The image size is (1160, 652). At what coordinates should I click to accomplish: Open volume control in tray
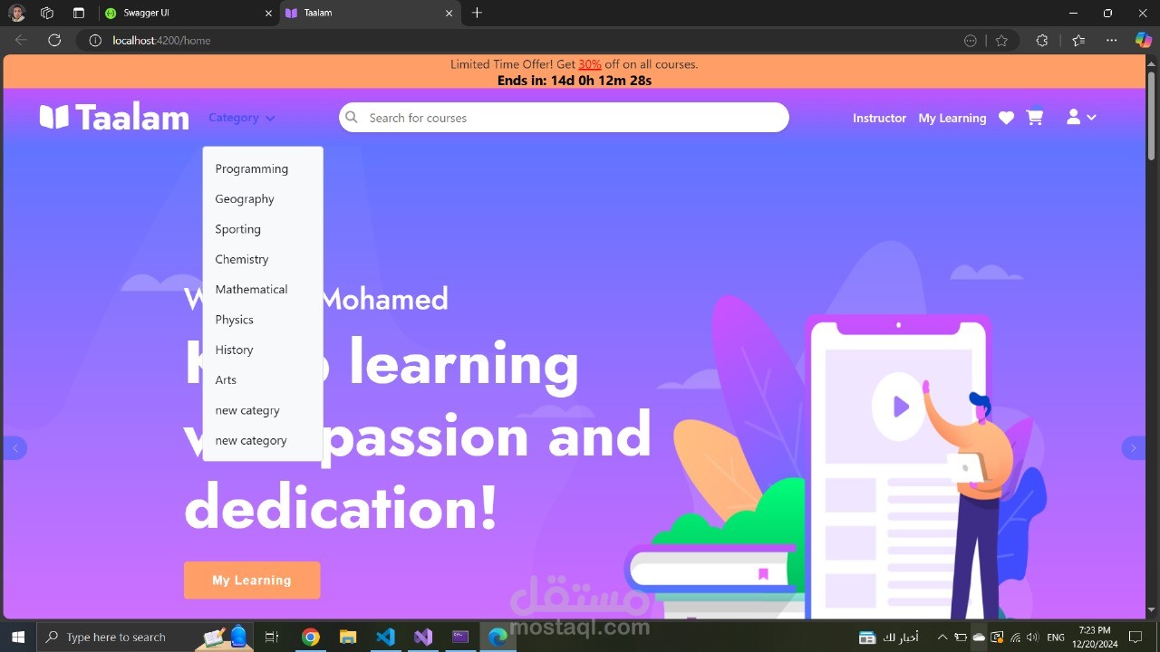point(1032,637)
